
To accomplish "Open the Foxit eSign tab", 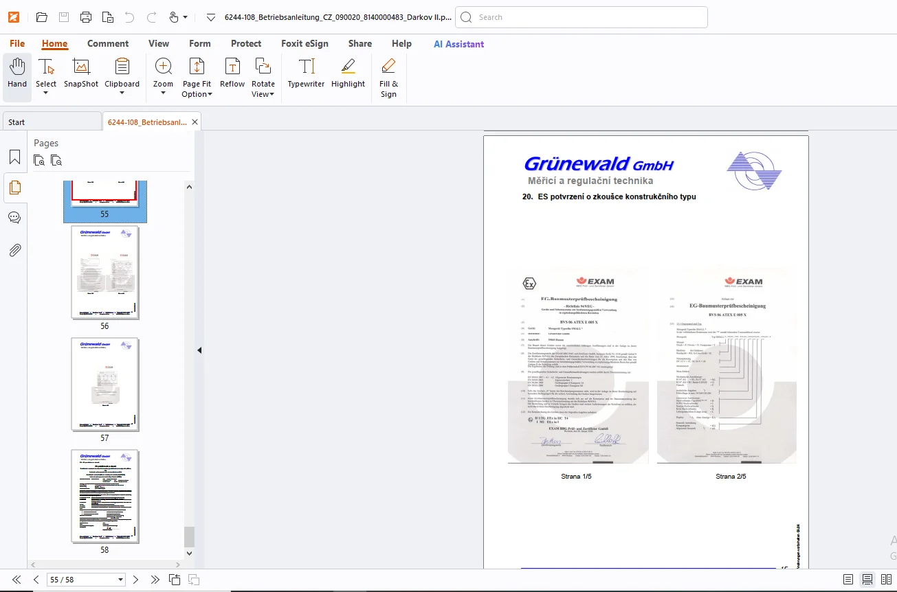I will click(x=304, y=43).
